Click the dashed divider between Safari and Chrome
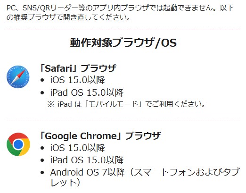This screenshot has width=246, height=193. tap(123, 120)
